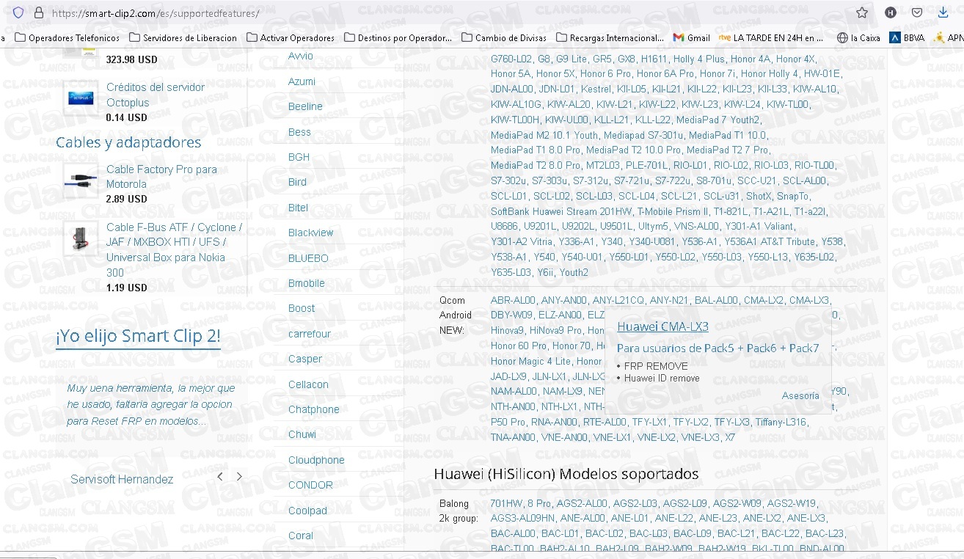964x559 pixels.
Task: Open the Gmail bookmark
Action: [691, 37]
